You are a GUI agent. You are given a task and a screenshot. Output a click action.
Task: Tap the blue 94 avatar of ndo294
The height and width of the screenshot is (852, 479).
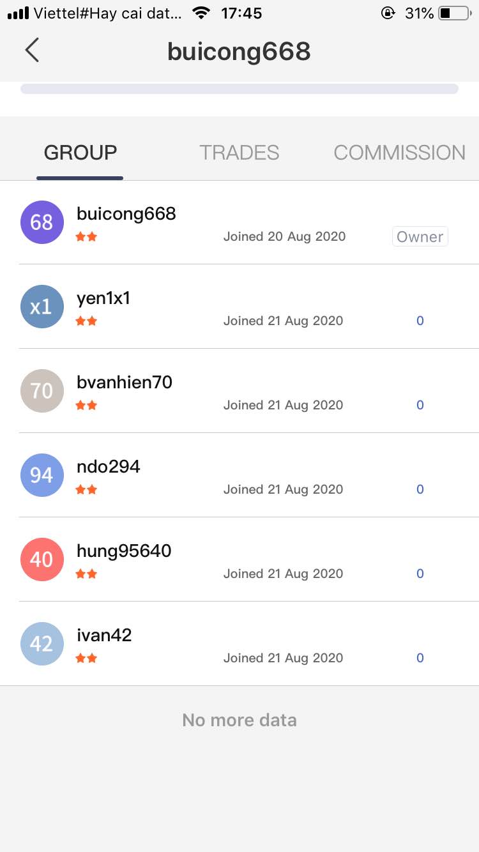42,475
